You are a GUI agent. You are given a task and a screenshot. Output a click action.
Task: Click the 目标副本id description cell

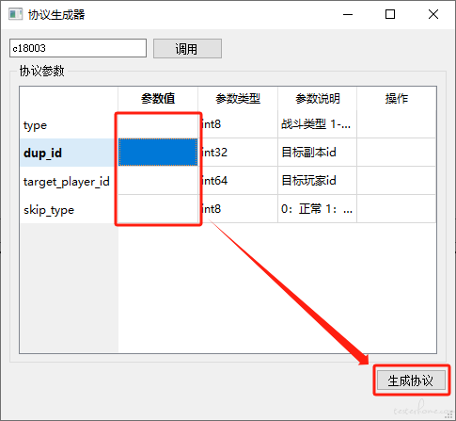click(317, 153)
